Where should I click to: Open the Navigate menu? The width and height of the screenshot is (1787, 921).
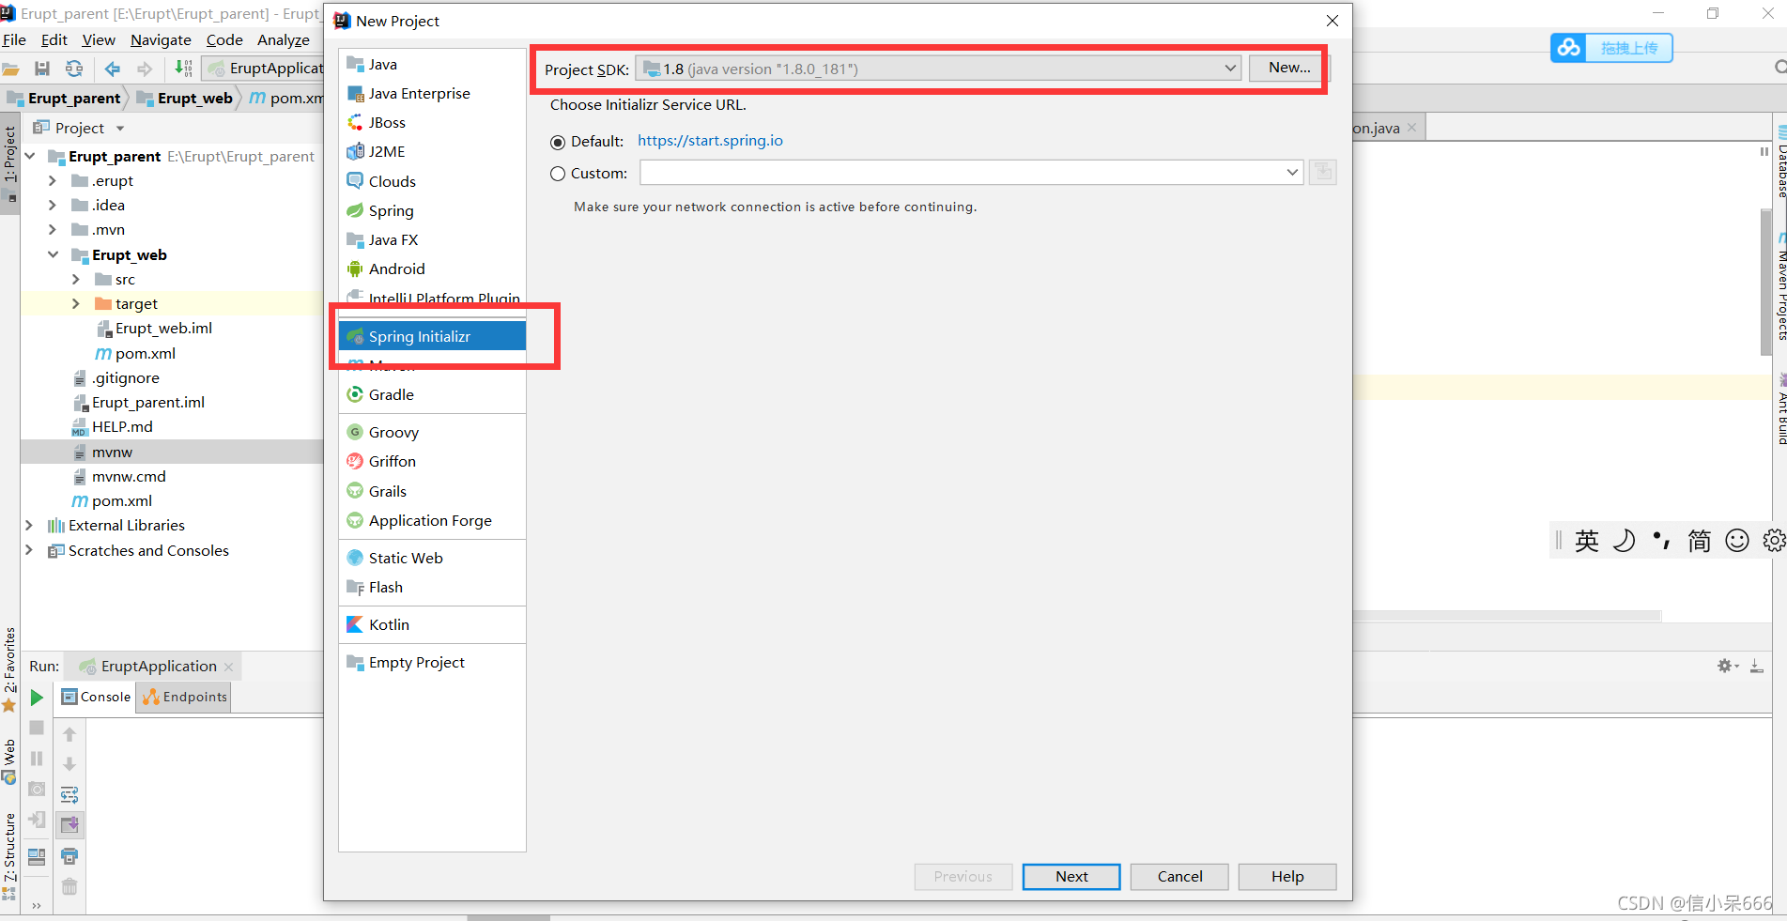tap(161, 39)
